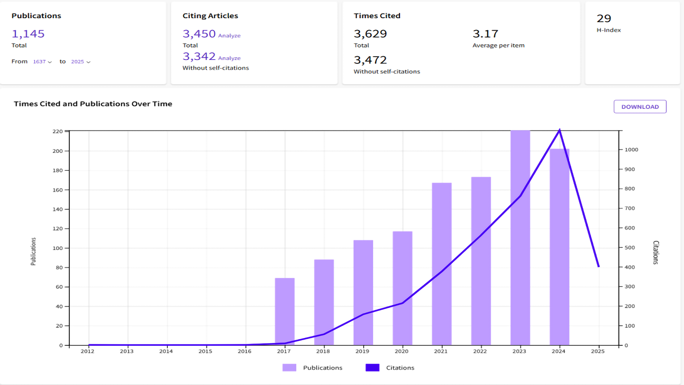Click Analyze next to 3,450 citing articles
The image size is (684, 385).
229,36
